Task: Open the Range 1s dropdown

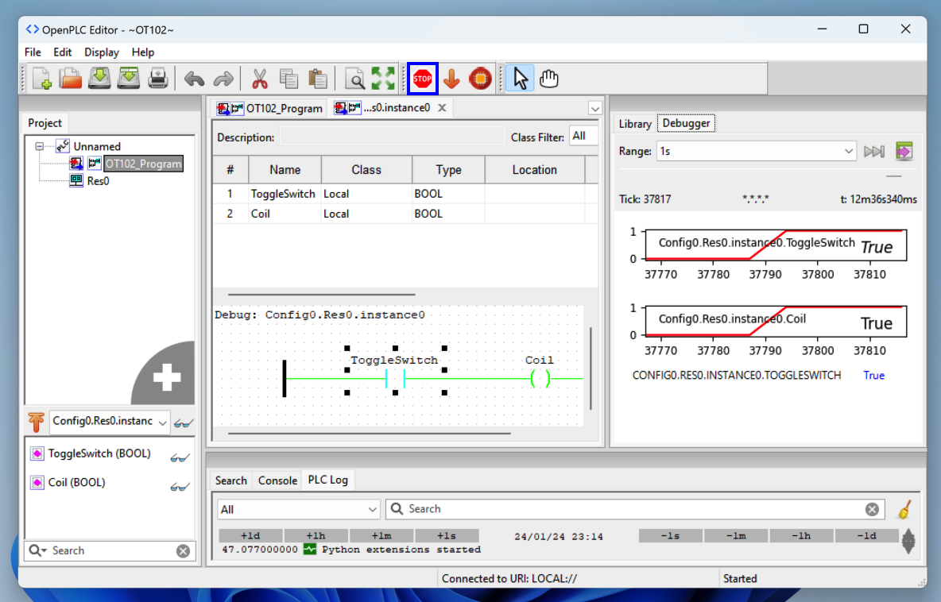Action: (756, 151)
